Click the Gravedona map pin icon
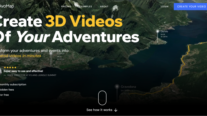This screenshot has width=207, height=116. point(117,86)
